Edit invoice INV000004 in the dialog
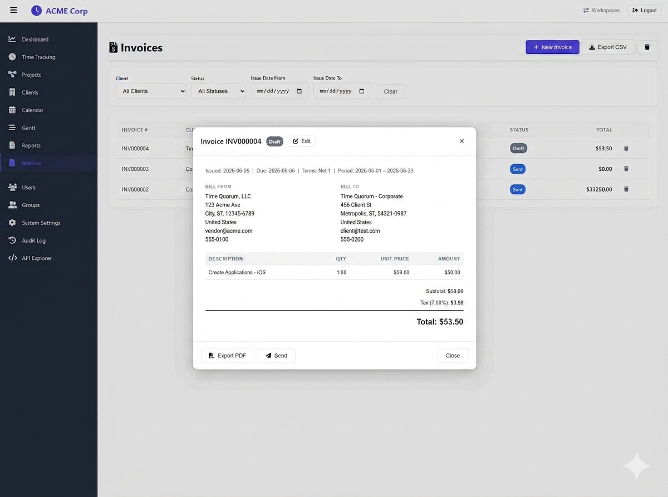The height and width of the screenshot is (497, 668). tap(302, 141)
